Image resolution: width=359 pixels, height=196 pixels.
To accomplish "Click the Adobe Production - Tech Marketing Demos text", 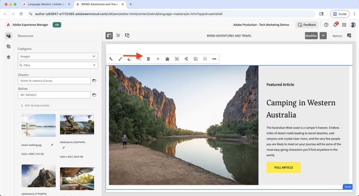I will click(x=261, y=25).
